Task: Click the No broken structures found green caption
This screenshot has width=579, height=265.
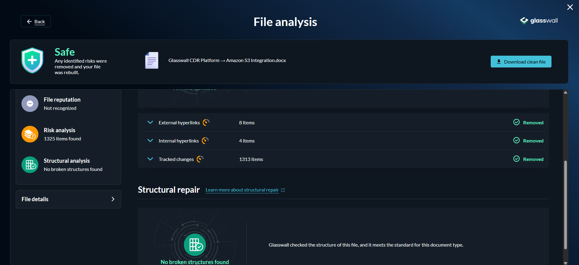Action: click(195, 262)
